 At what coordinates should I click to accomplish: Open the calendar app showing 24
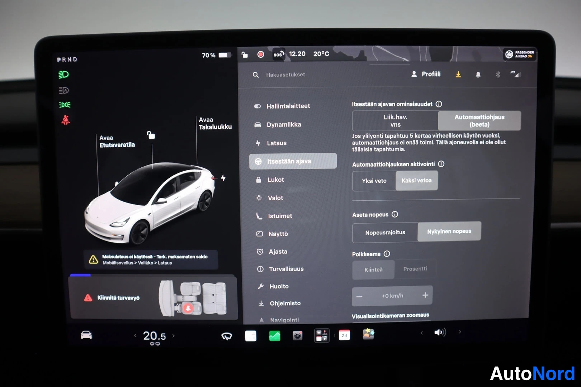344,335
